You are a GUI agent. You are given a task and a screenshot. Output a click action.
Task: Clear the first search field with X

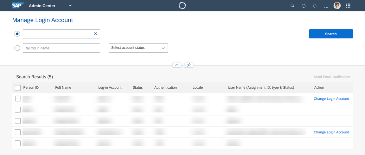95,34
